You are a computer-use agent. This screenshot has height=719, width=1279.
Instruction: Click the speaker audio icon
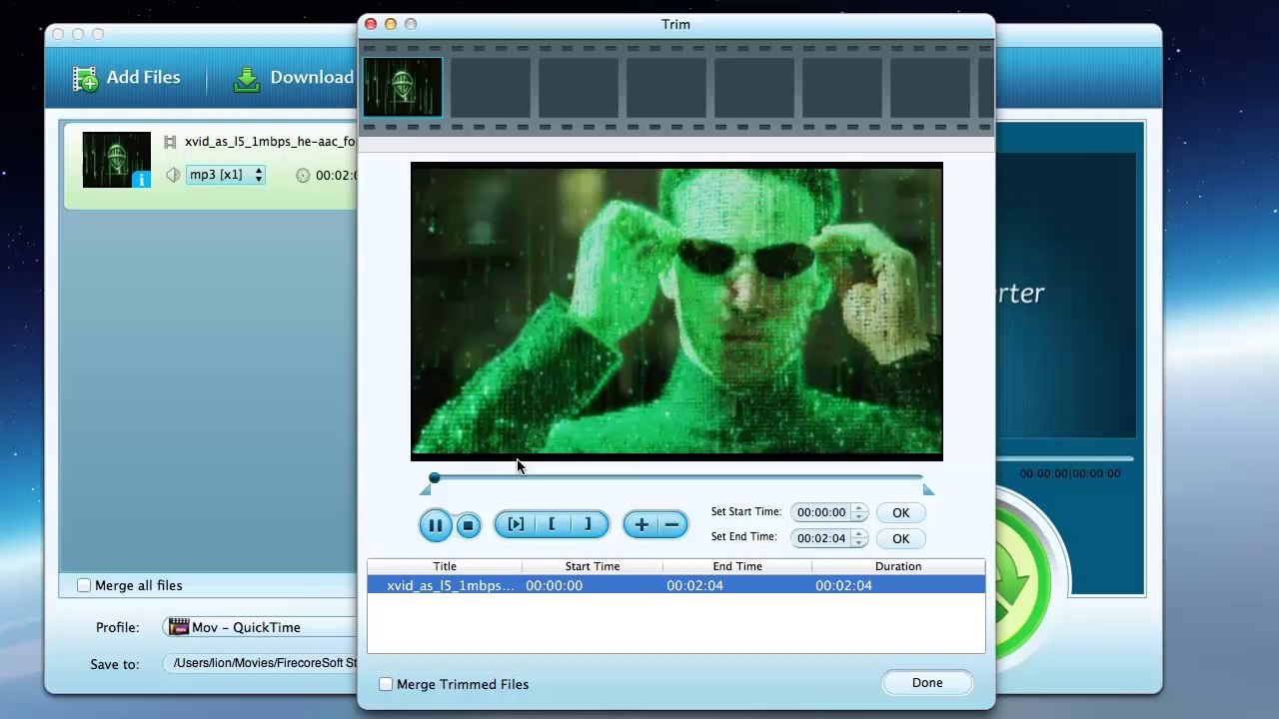[x=173, y=175]
